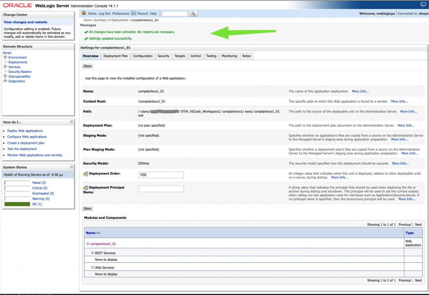Screen dimensions: 429x295
Task: Expand the Diagnostics tree node
Action: coord(5,81)
